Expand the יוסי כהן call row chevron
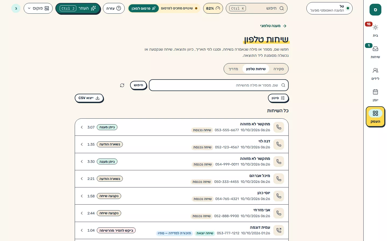 tap(82, 196)
